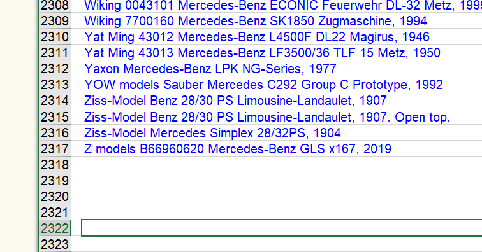The image size is (482, 252).
Task: Click cell Yat Ming 43013 LF3500/36 TLF 15 Metz
Action: (282, 53)
